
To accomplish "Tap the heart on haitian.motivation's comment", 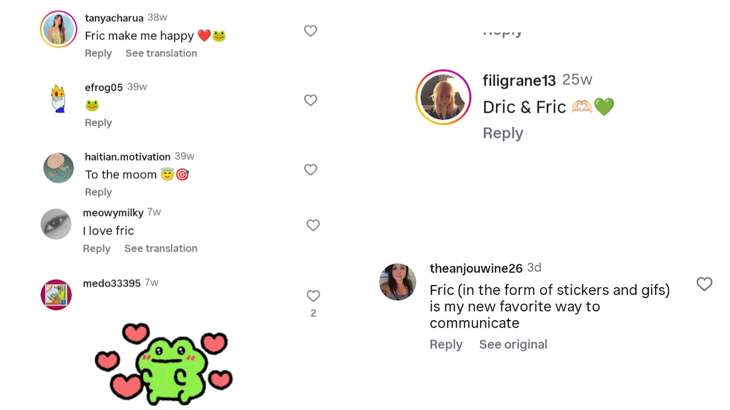I will [x=310, y=169].
